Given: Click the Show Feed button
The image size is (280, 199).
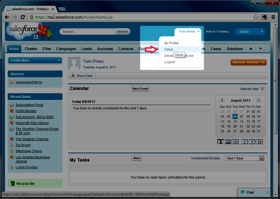Looking at the screenshot, I should tap(82, 76).
